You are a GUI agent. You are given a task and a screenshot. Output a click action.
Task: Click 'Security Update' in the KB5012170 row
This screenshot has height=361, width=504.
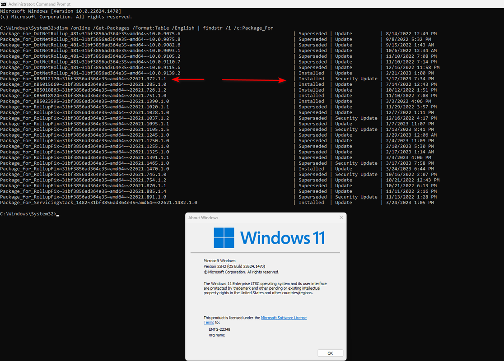click(356, 79)
